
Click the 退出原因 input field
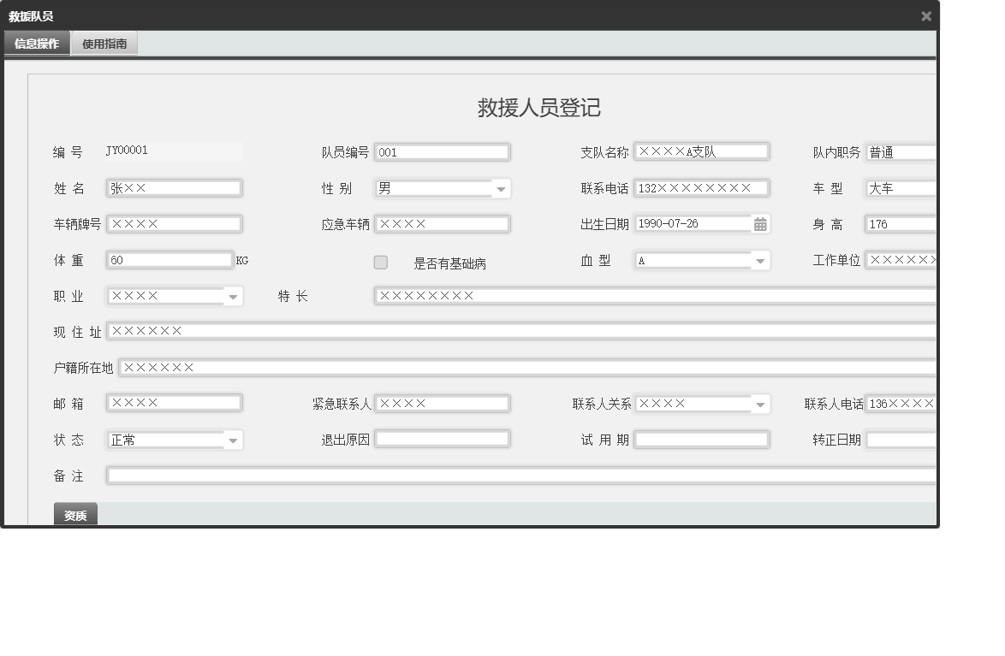pyautogui.click(x=443, y=438)
